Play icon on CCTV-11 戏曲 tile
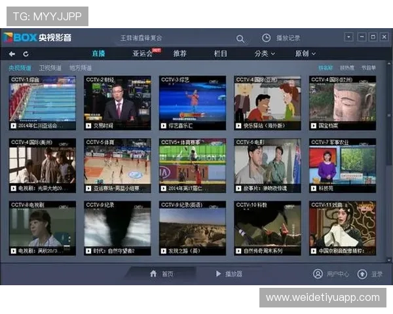Viewport: 393px width, 314px height. (313, 251)
